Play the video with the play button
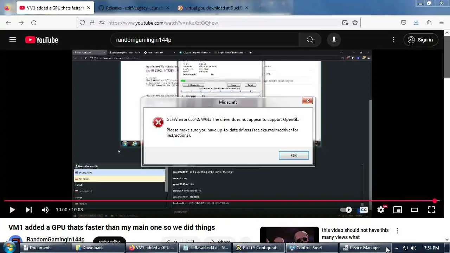Screen dimensions: 450x253 [12, 210]
